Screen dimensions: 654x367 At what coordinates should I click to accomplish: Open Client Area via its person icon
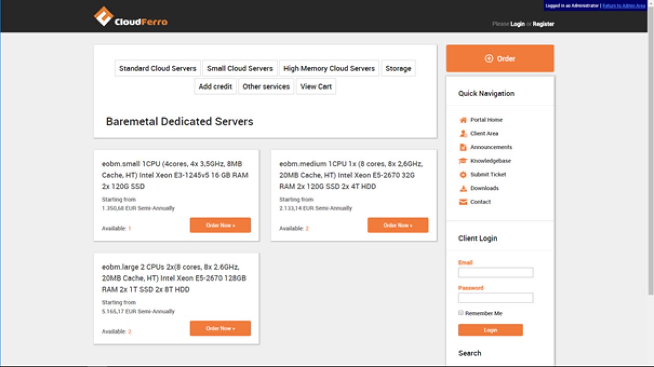pyautogui.click(x=464, y=133)
